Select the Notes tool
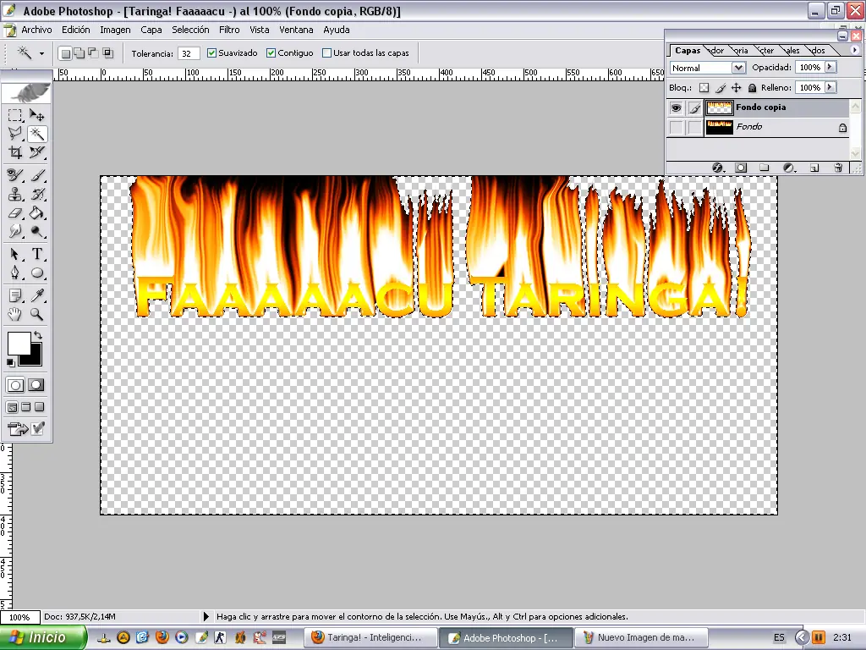This screenshot has height=650, width=866. click(15, 295)
